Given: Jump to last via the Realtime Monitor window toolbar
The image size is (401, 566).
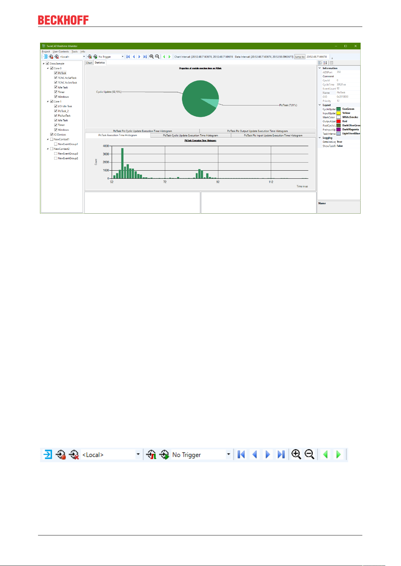Looking at the screenshot, I should point(145,57).
